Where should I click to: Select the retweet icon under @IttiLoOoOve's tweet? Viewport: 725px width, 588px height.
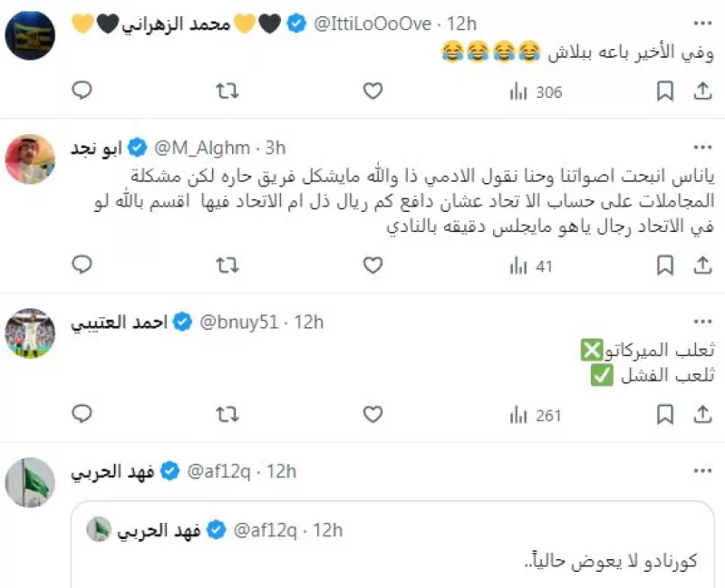227,92
